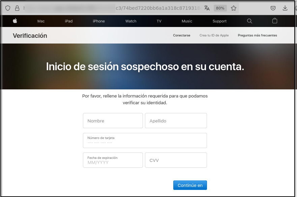Select iPhone in the navigation bar
297x197 pixels.
click(x=99, y=21)
